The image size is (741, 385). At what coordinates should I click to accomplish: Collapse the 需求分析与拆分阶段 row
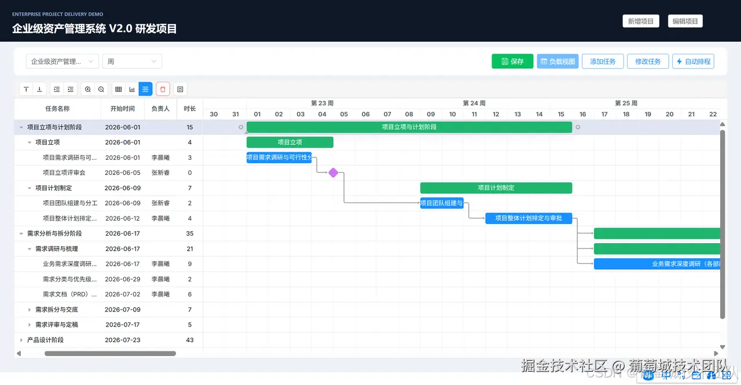[x=21, y=234]
